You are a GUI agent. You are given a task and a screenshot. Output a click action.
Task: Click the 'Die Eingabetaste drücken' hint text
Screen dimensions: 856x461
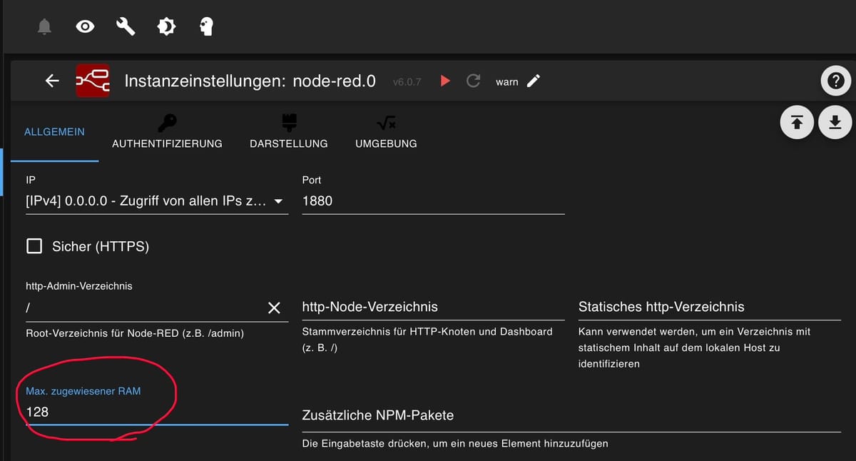(x=455, y=444)
